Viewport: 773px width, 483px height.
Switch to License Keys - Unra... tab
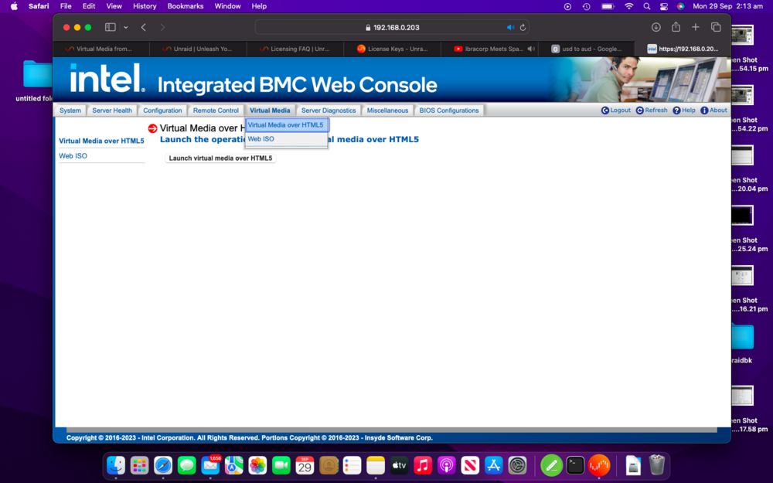coord(393,49)
